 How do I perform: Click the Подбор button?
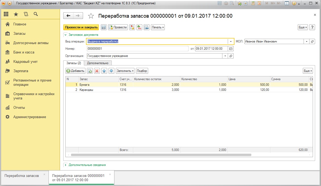pos(142,71)
